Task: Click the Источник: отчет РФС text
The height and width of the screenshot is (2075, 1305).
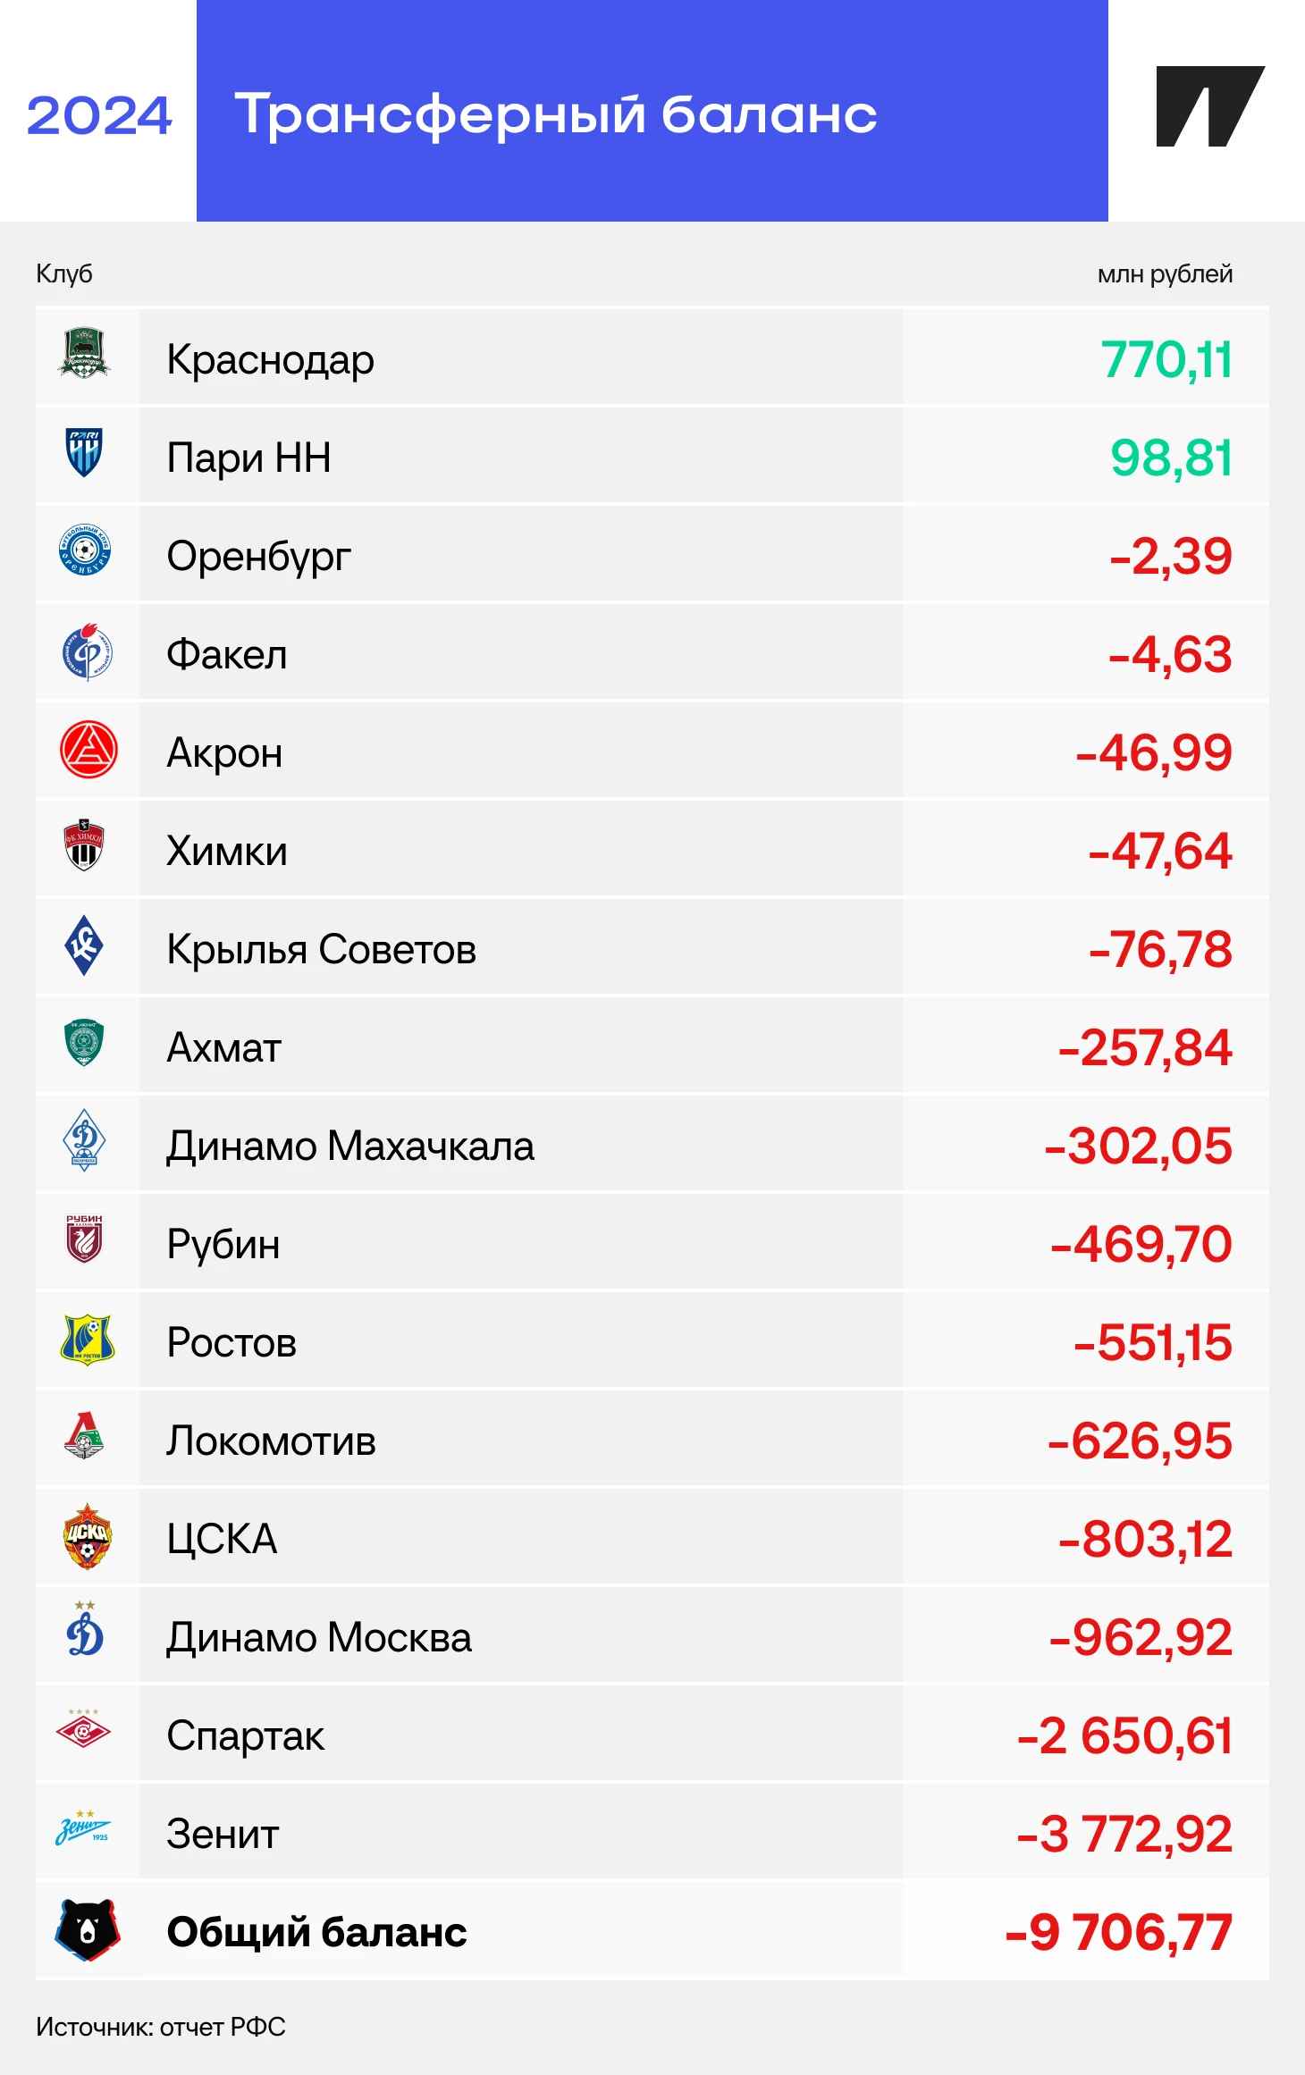Action: [161, 2027]
